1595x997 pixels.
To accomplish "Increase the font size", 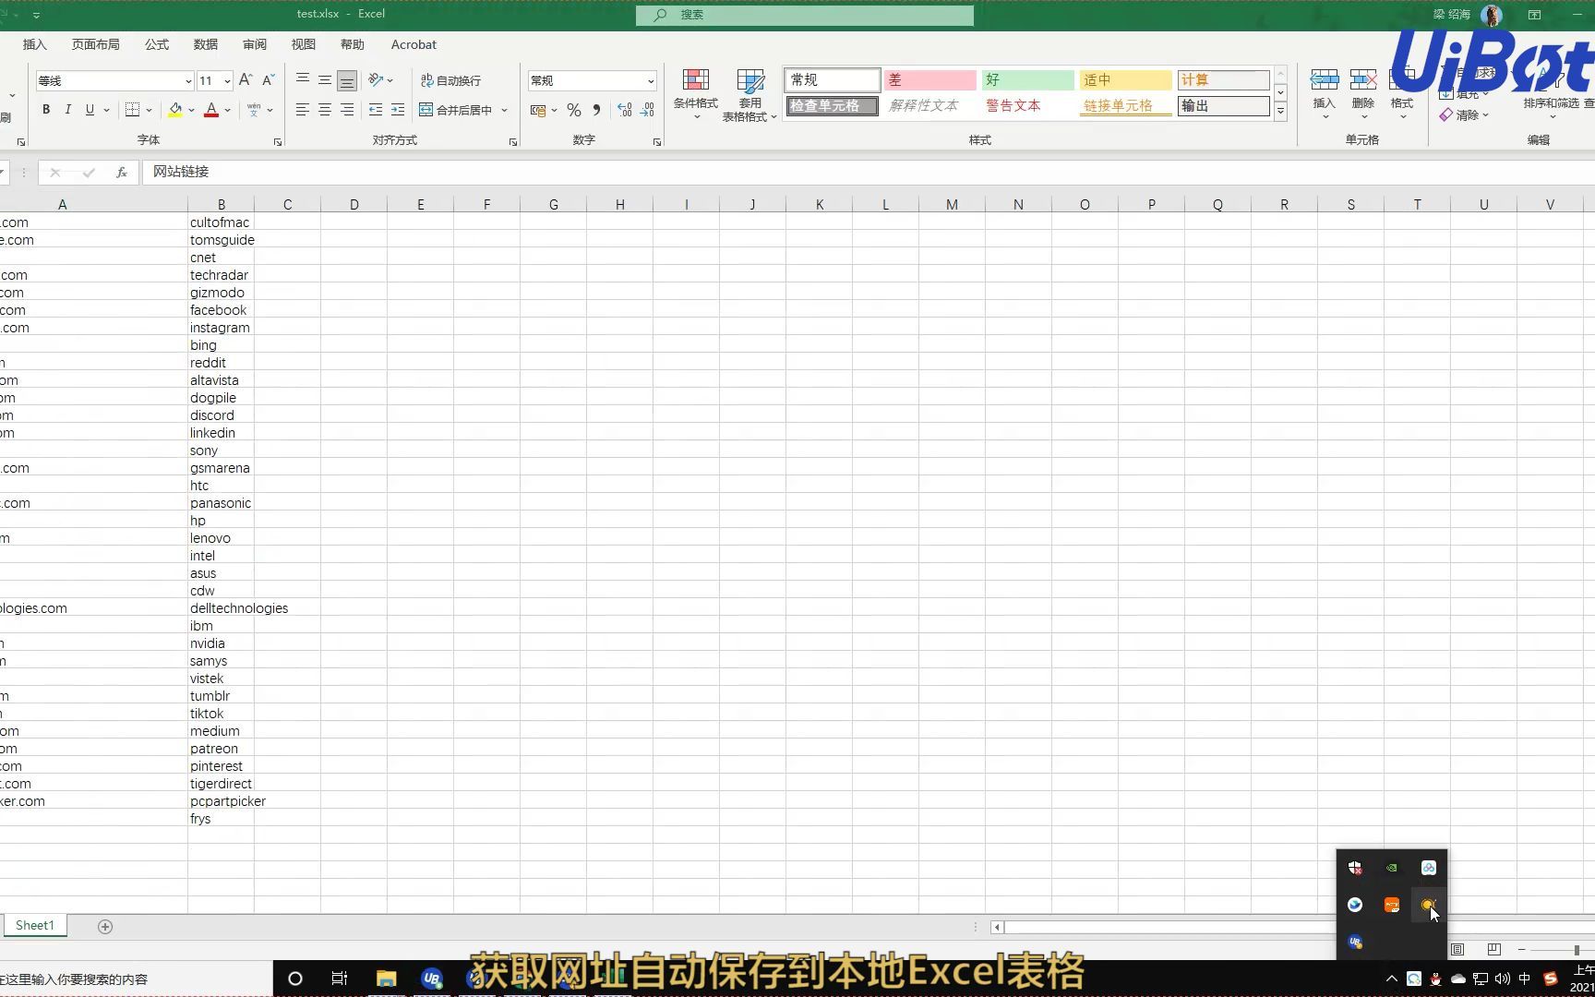I will [x=246, y=80].
